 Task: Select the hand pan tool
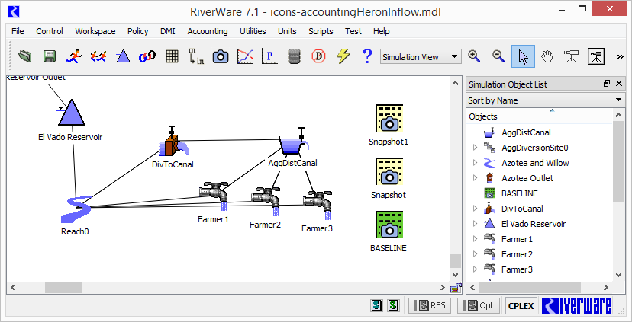coord(547,56)
